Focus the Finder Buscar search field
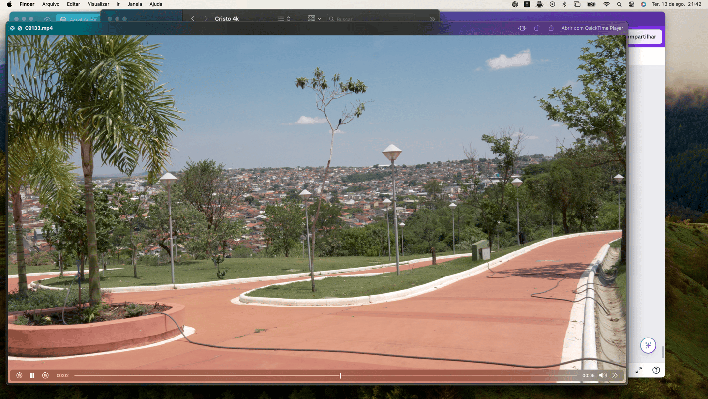708x399 pixels. coord(371,19)
